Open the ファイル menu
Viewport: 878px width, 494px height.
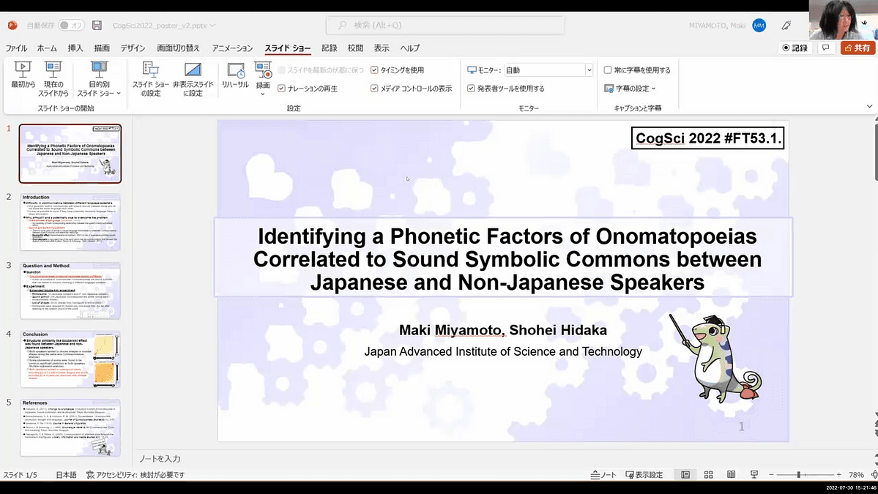click(16, 48)
